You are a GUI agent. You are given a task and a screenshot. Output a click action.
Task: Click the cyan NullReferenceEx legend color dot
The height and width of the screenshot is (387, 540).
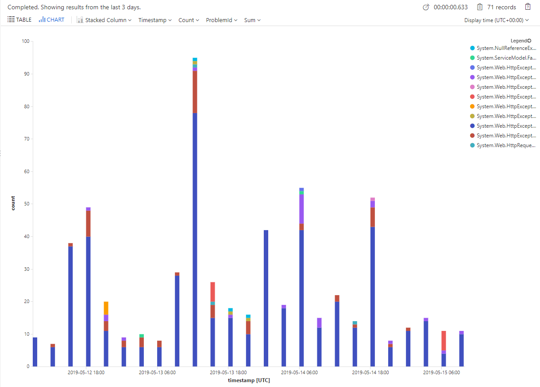pyautogui.click(x=472, y=48)
